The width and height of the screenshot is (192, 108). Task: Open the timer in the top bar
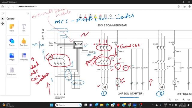(178, 7)
